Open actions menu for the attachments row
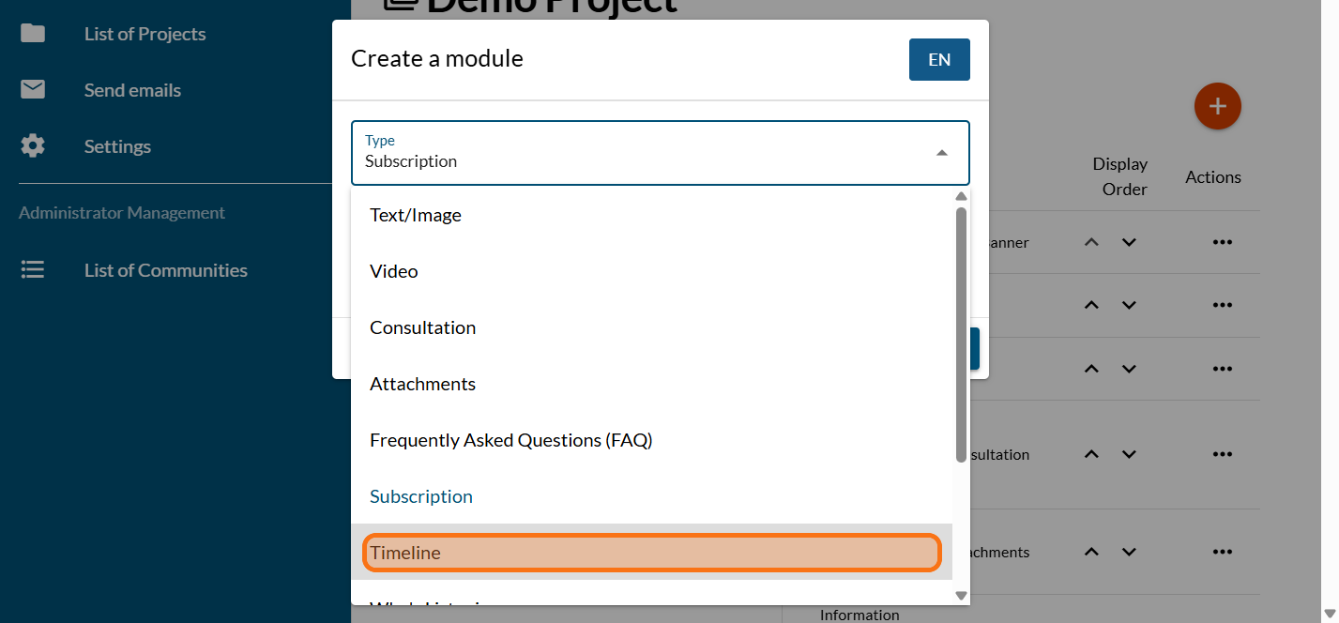The width and height of the screenshot is (1339, 623). (1221, 552)
